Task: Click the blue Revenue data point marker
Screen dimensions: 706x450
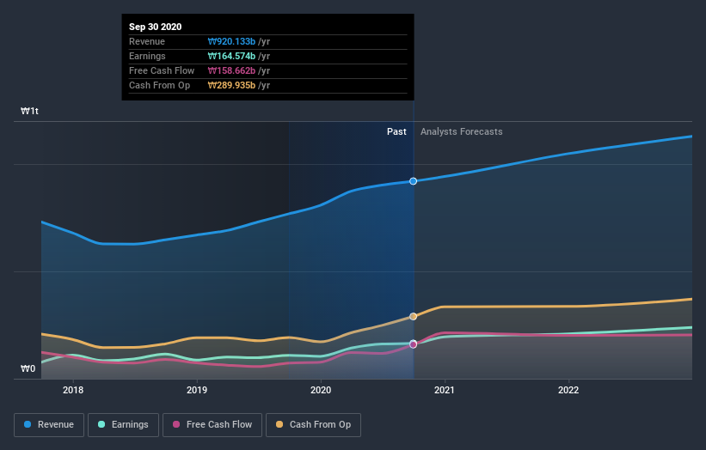Action: pyautogui.click(x=413, y=181)
